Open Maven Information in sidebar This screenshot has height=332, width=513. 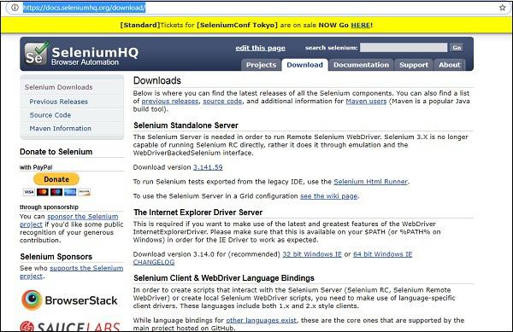(60, 128)
